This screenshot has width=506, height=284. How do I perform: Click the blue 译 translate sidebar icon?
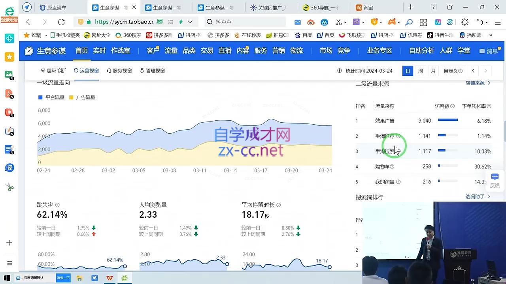point(9,168)
